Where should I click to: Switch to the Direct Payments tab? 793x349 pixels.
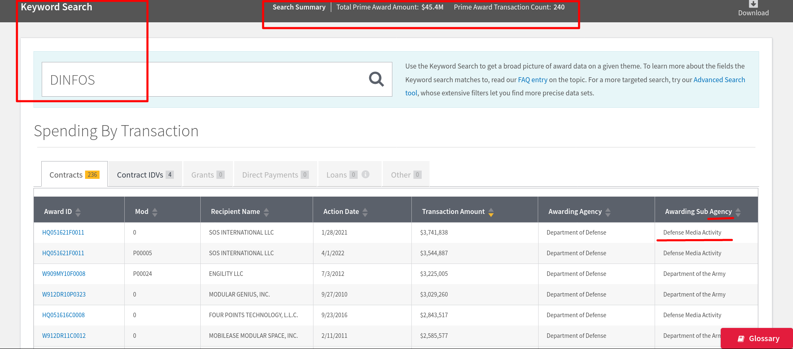[275, 174]
